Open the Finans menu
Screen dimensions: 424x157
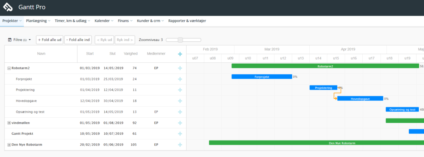point(125,21)
